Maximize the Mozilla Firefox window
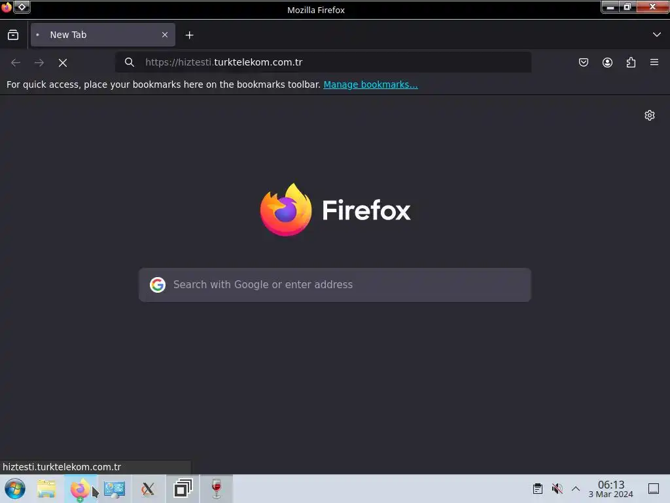The width and height of the screenshot is (670, 503). point(627,7)
